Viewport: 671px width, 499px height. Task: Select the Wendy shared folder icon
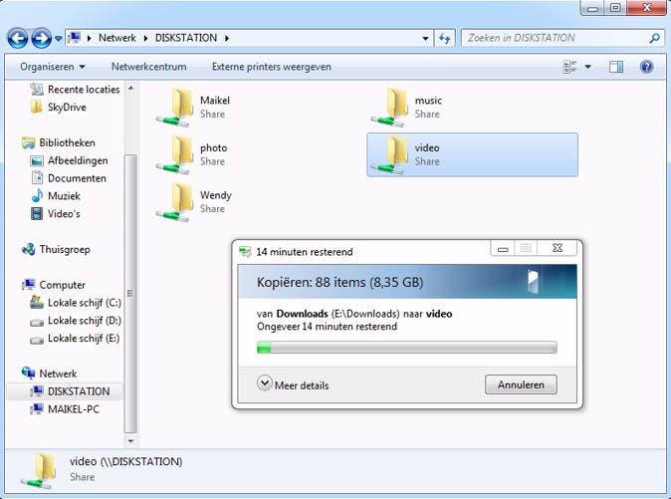pos(175,202)
